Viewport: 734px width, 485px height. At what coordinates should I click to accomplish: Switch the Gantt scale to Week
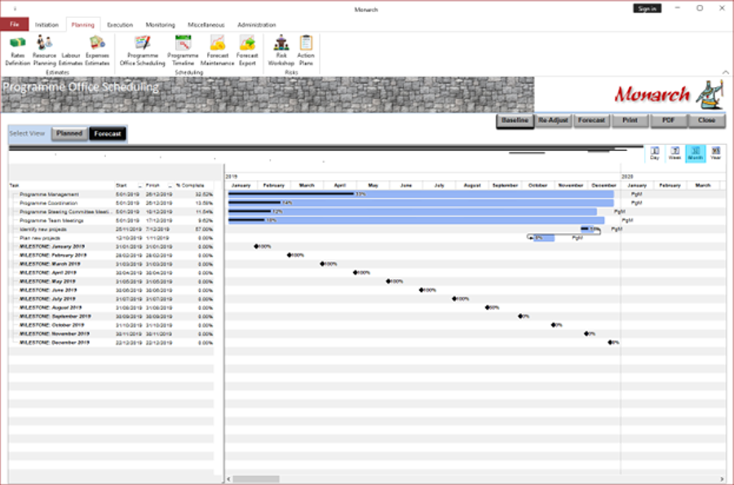[x=674, y=153]
